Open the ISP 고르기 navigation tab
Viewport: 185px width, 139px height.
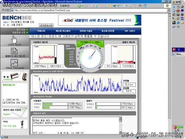[x=130, y=31]
